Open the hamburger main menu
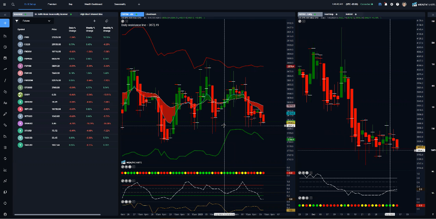Viewport: 436px width, 219px height. tap(5, 5)
